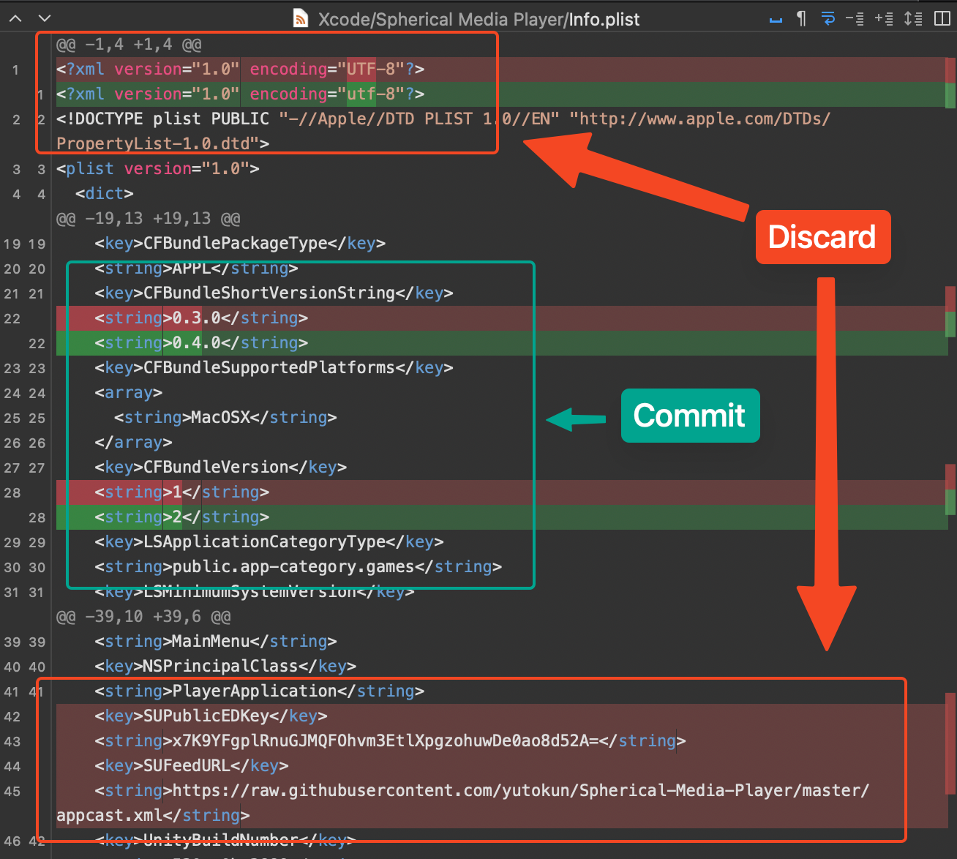Viewport: 957px width, 859px height.
Task: Click the removed 0.3.0 version line
Action: click(201, 318)
